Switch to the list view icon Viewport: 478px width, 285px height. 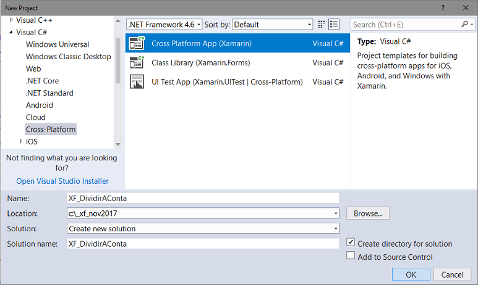tap(334, 25)
